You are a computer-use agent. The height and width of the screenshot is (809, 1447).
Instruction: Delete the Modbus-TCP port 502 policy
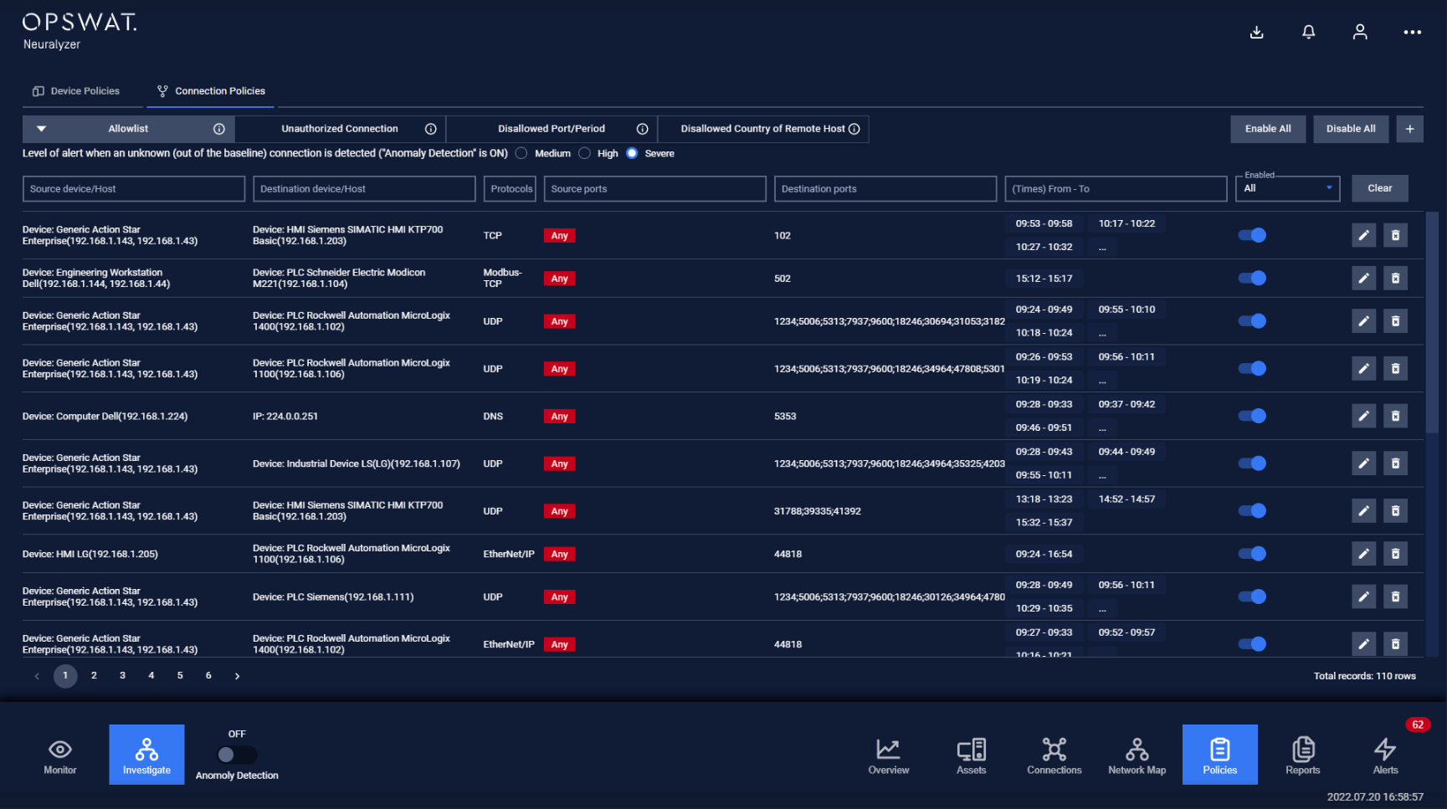pos(1395,278)
